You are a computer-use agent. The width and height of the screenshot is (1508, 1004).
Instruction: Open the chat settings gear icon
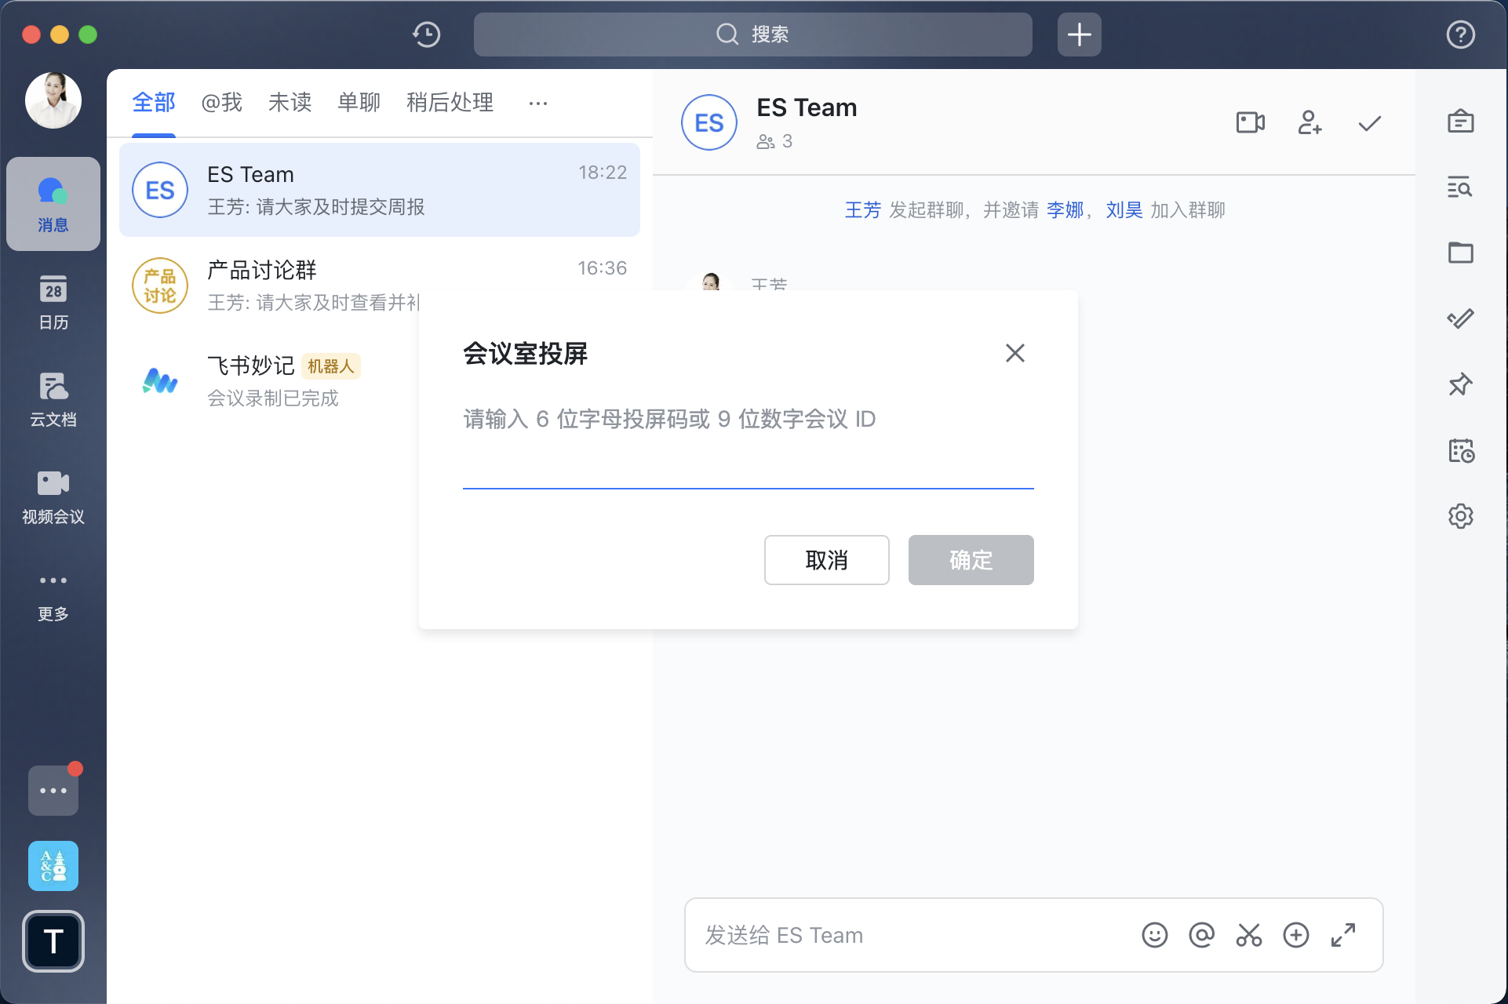[1460, 516]
